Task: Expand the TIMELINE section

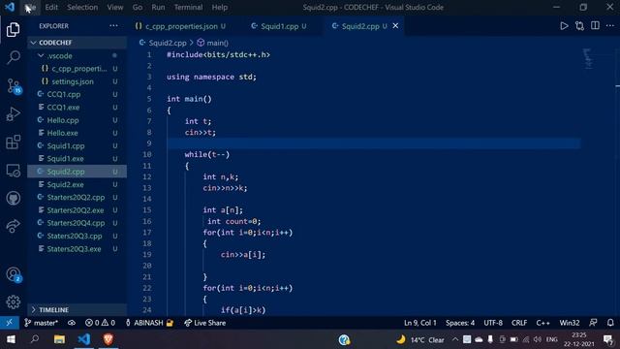Action: tap(77, 309)
